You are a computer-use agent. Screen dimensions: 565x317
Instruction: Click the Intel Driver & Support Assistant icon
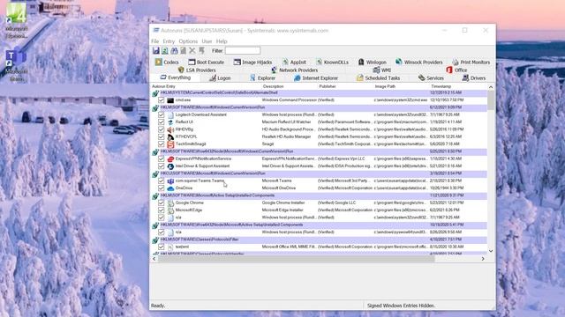click(x=170, y=166)
